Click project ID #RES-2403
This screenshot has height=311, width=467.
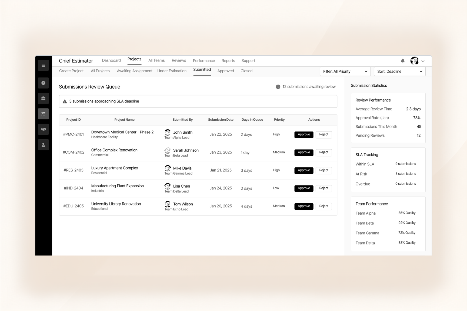click(74, 170)
